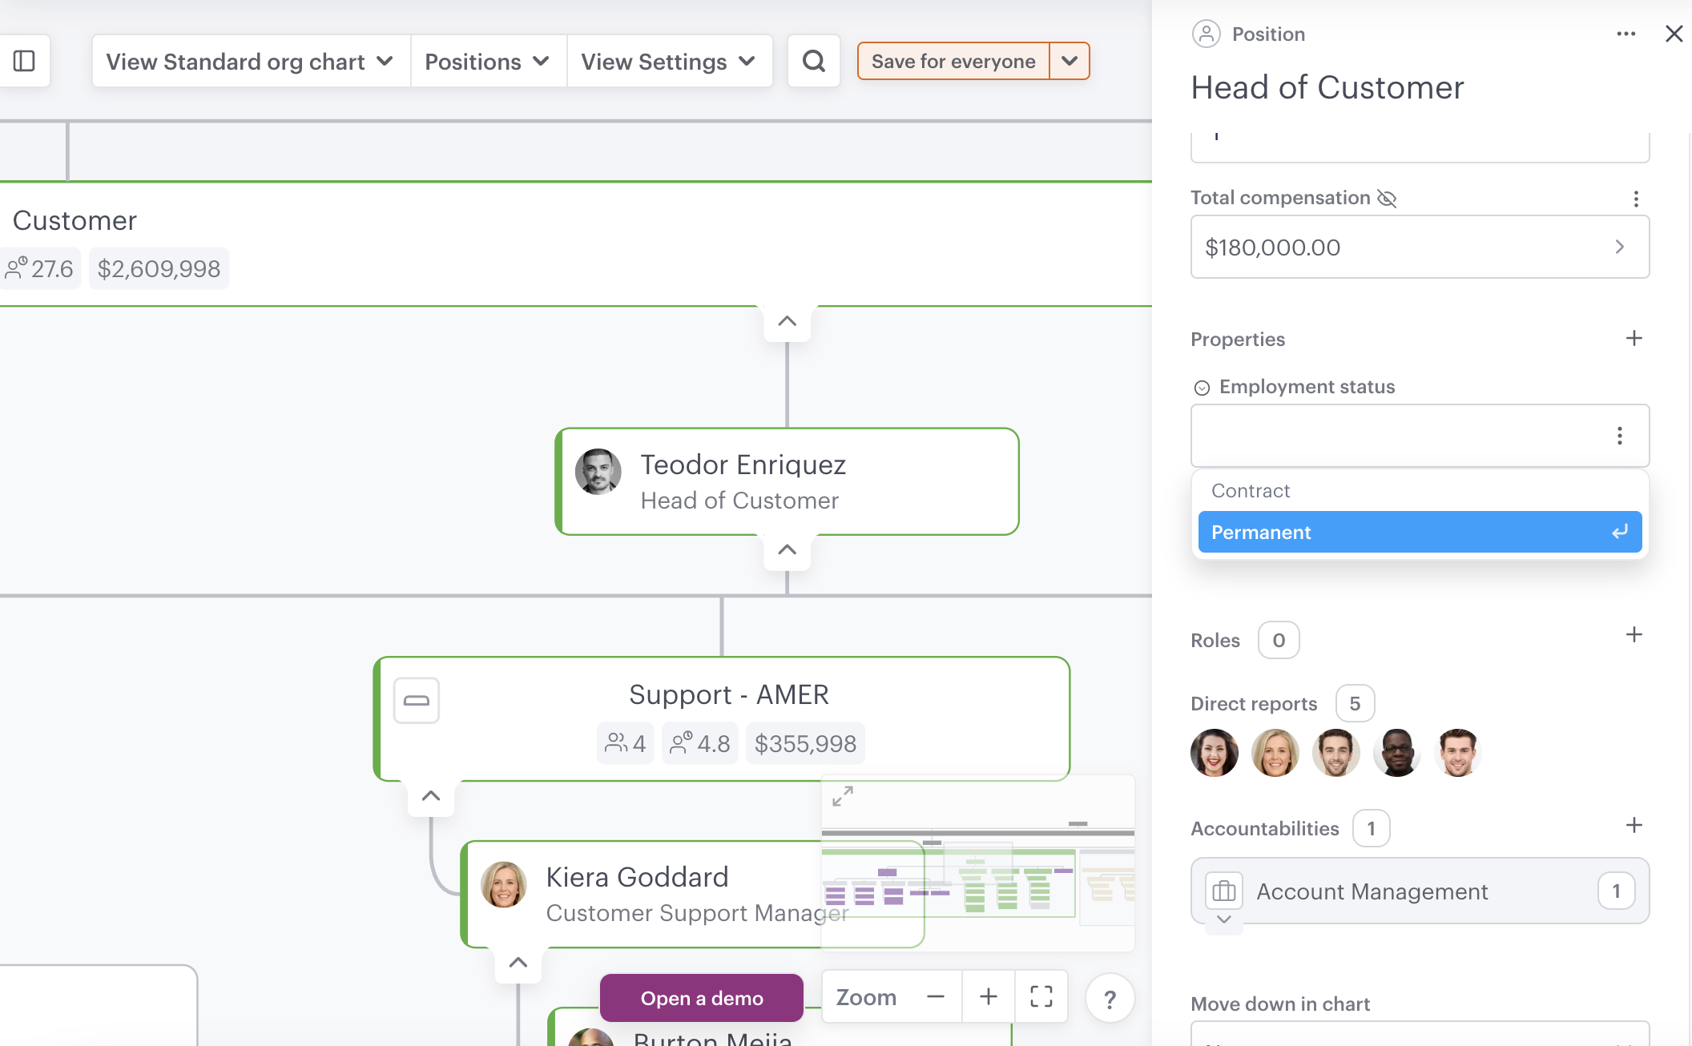Click Support - AMER headcount 4 badge
1692x1046 pixels.
coord(626,743)
